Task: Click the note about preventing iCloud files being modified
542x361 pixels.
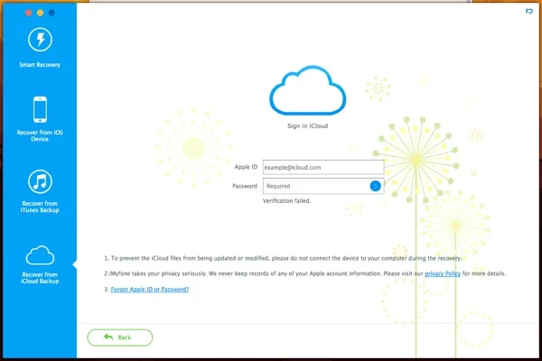Action: [283, 258]
